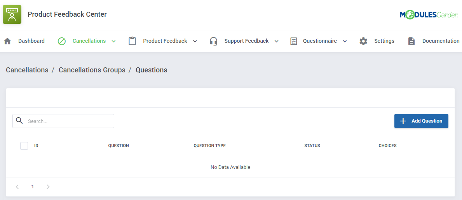The width and height of the screenshot is (462, 200).
Task: Sort by the Question Type column header
Action: pyautogui.click(x=209, y=146)
